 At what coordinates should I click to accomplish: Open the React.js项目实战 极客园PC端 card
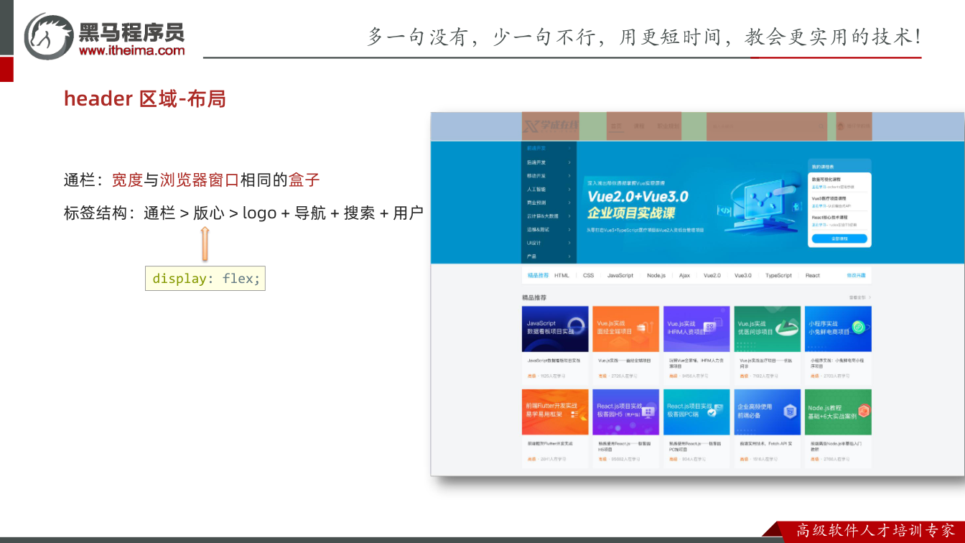point(696,429)
